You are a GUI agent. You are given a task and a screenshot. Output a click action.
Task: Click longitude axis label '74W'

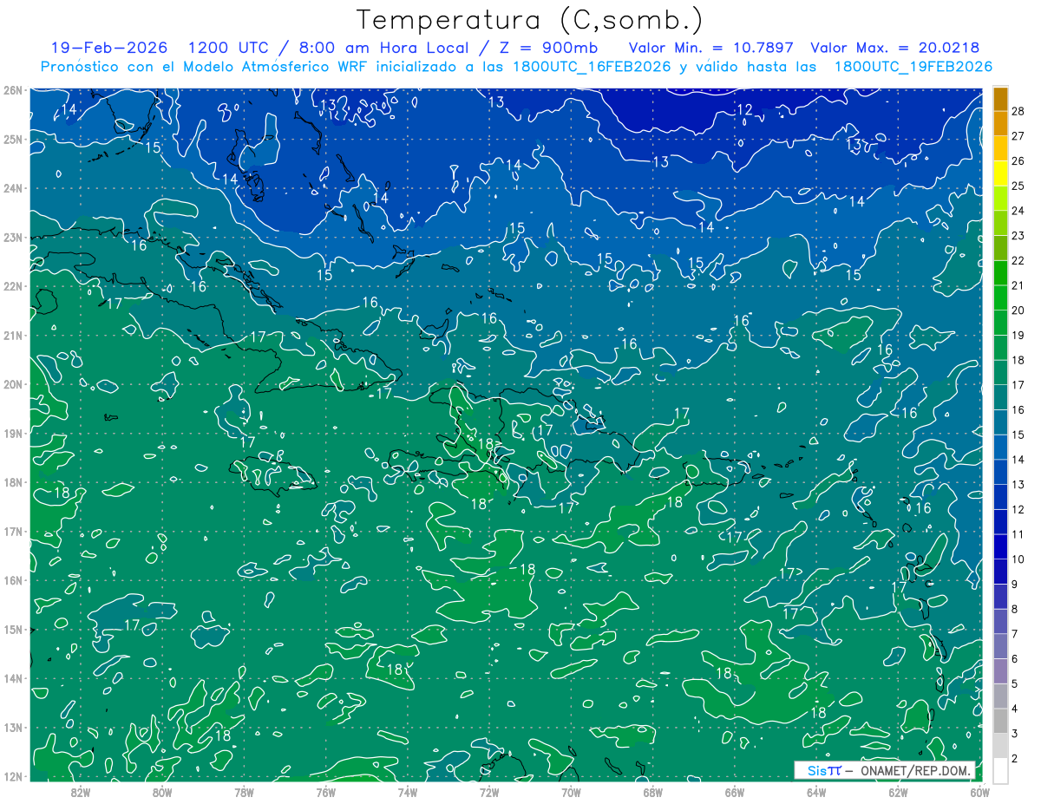[408, 792]
